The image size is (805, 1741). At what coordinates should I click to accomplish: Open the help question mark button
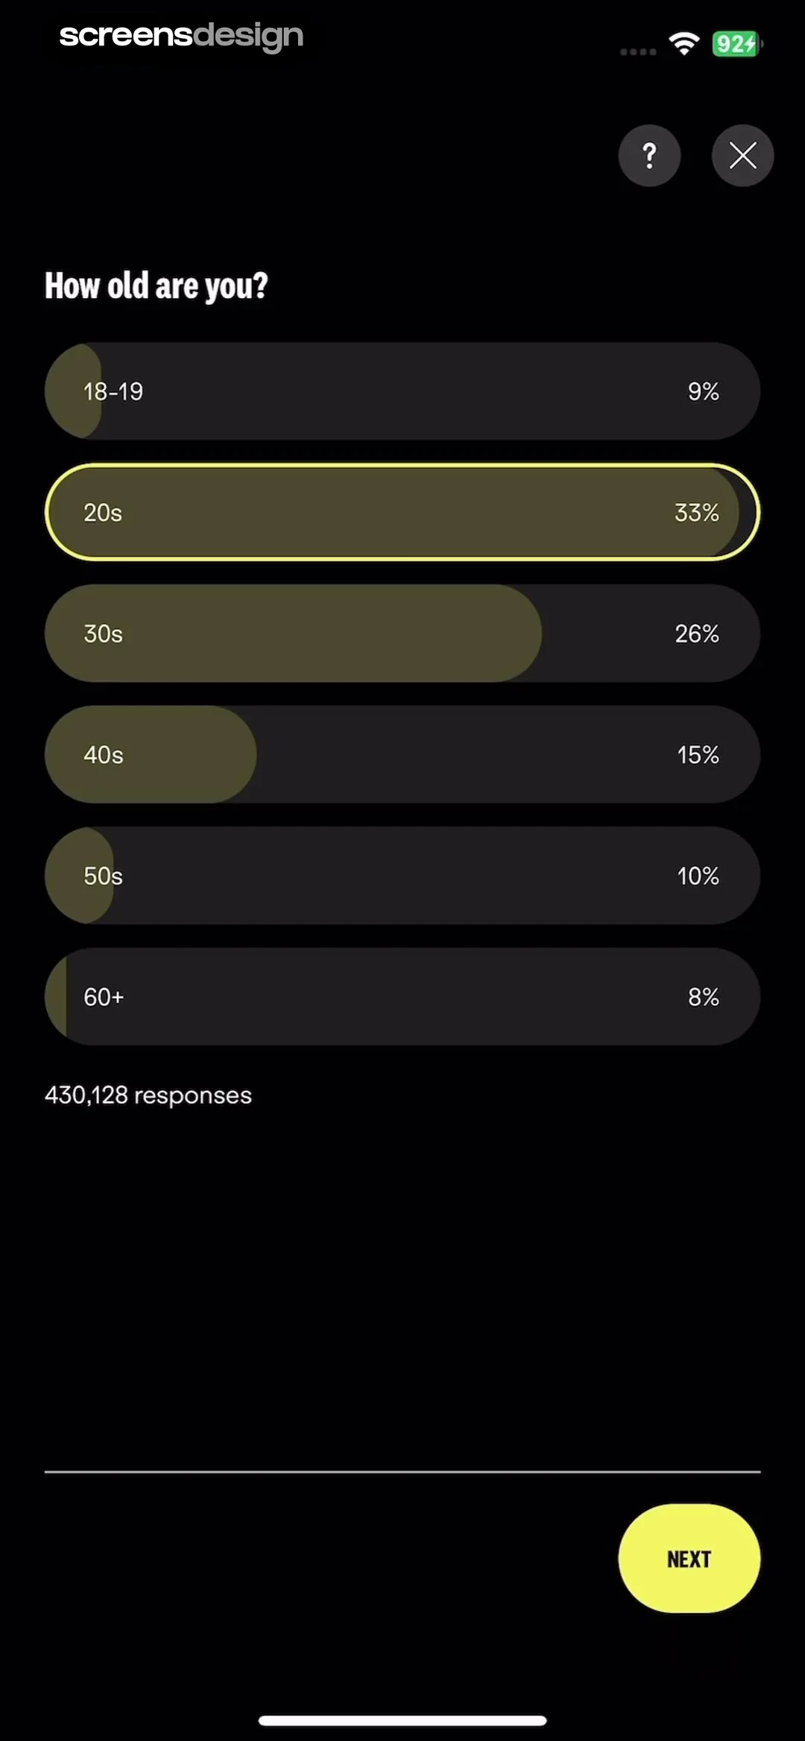pyautogui.click(x=649, y=156)
